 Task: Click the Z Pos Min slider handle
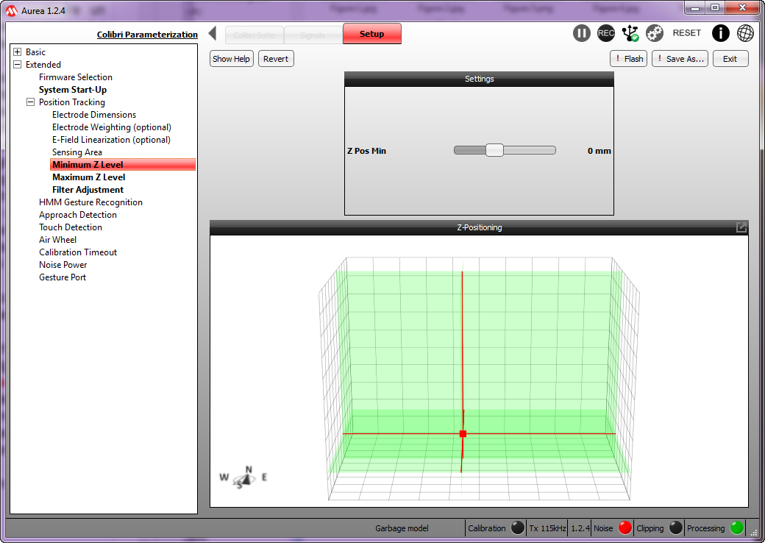494,150
